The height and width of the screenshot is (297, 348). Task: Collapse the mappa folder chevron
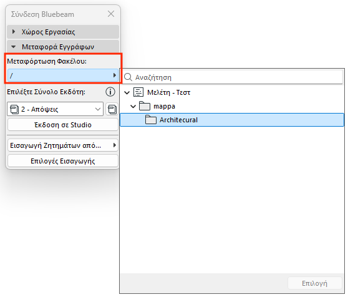click(133, 106)
